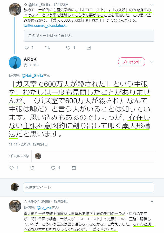Follow @ro_oka mention link in bottom reply
The image size is (164, 233).
tap(44, 207)
